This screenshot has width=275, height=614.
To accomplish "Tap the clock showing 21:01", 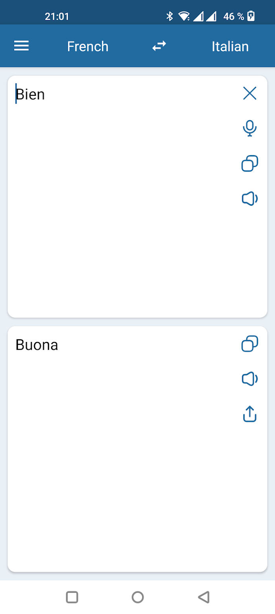I will click(x=57, y=16).
